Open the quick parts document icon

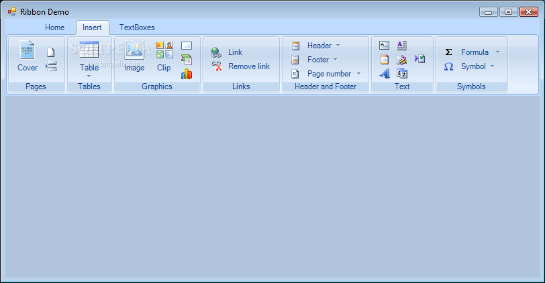click(x=384, y=60)
